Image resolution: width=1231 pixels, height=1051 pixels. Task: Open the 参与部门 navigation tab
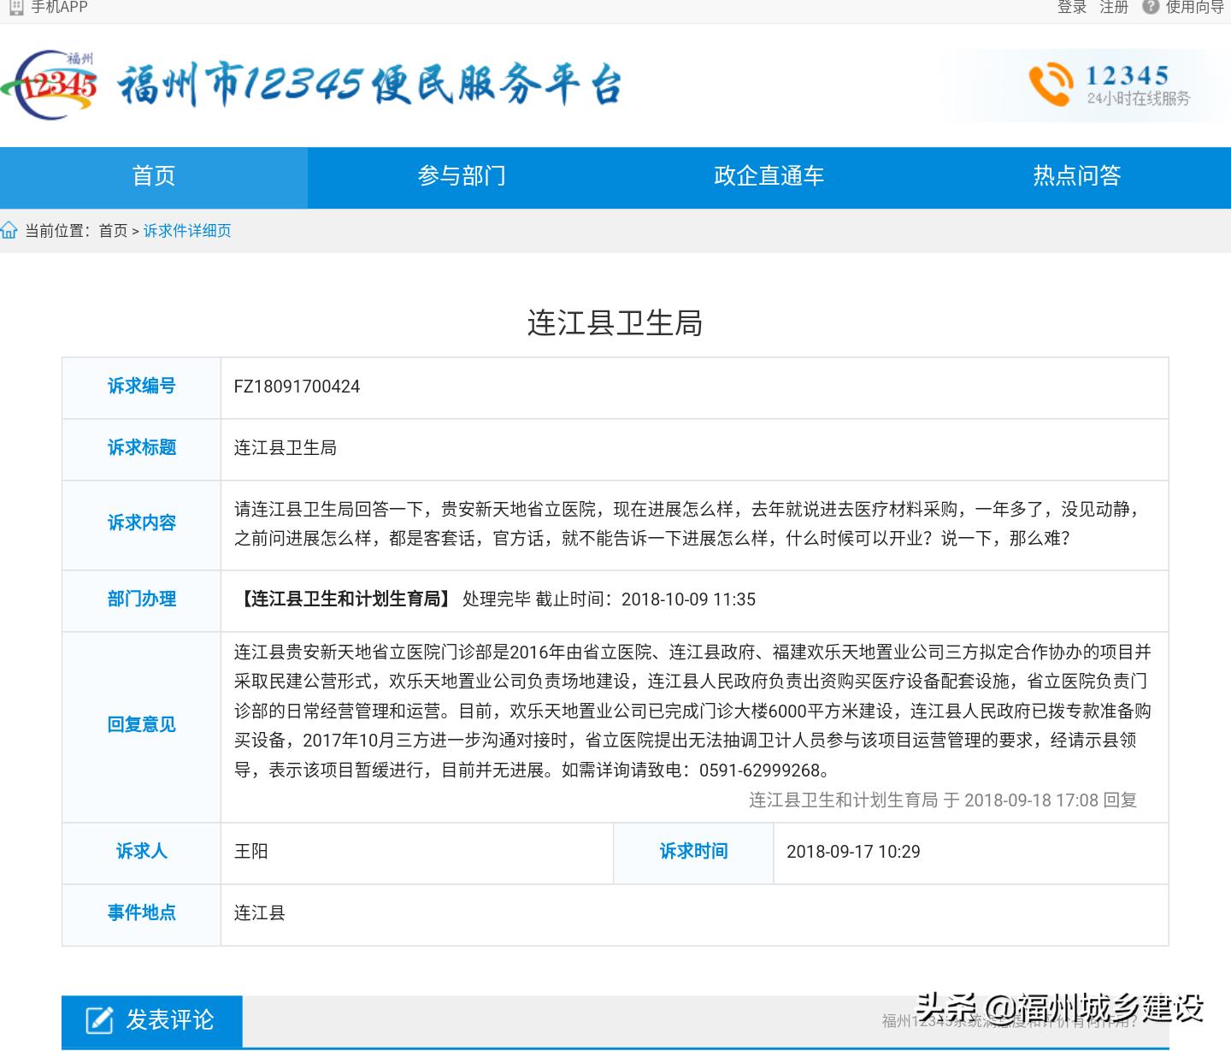462,176
